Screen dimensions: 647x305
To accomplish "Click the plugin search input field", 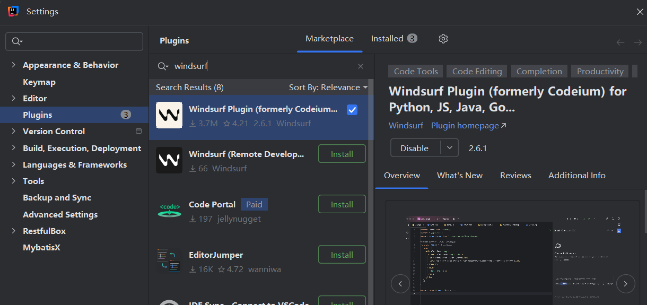I will point(263,66).
